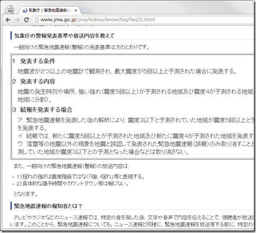256x233 pixels.
Task: Click bullet 1)揺れの強さは震度階級ではなく
Action: pos(80,176)
